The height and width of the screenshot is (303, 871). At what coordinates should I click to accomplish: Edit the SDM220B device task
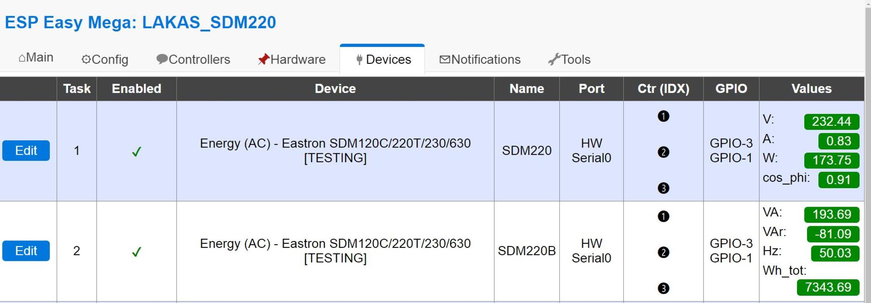pos(26,251)
